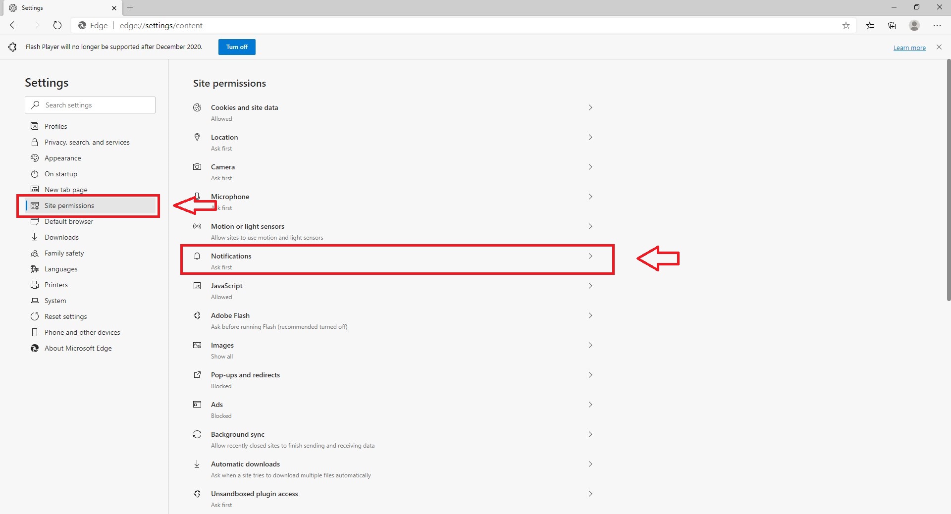Screen dimensions: 951x514
Task: Open the Settings and more ellipsis menu
Action: coord(937,26)
